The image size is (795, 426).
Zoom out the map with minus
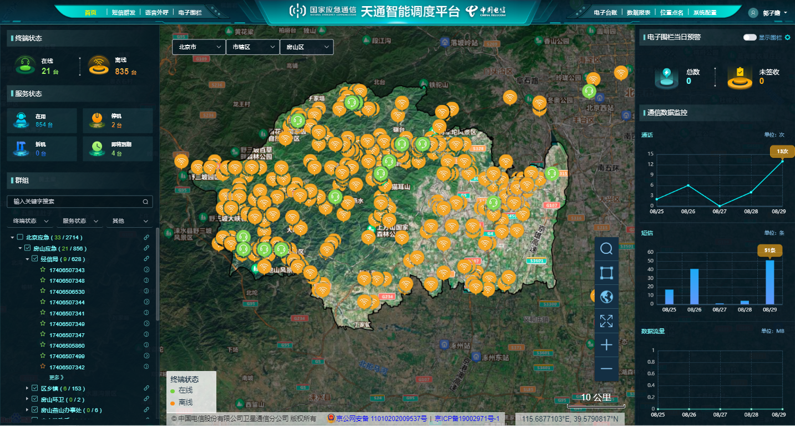pos(606,369)
